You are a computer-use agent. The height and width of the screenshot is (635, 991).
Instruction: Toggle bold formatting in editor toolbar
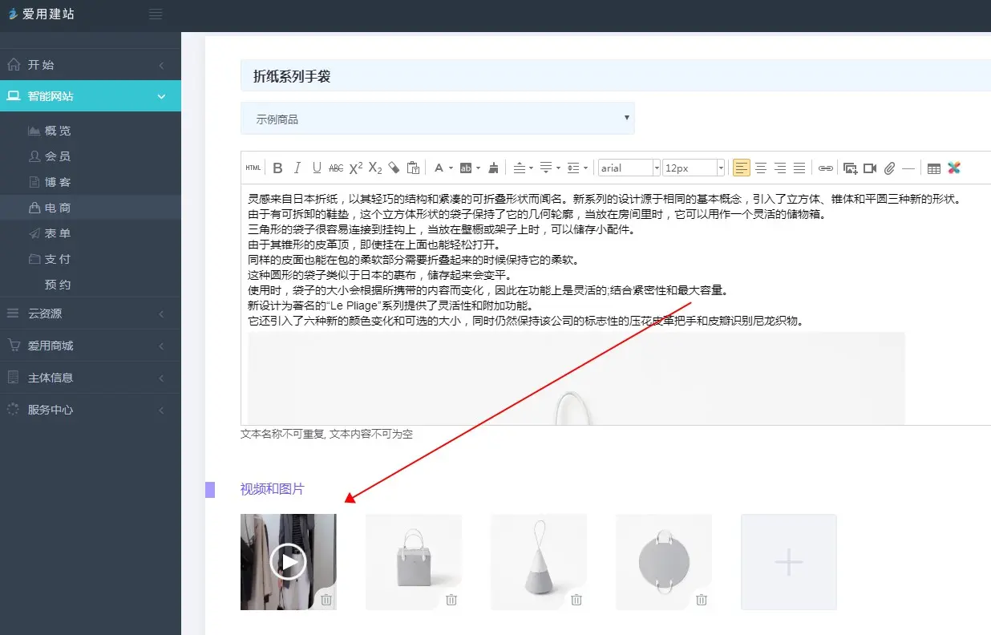(x=277, y=168)
